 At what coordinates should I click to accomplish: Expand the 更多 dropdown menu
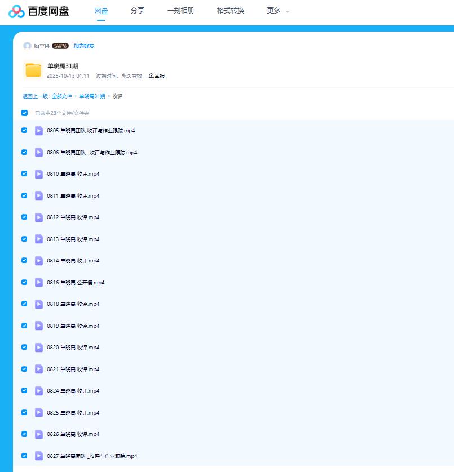277,11
